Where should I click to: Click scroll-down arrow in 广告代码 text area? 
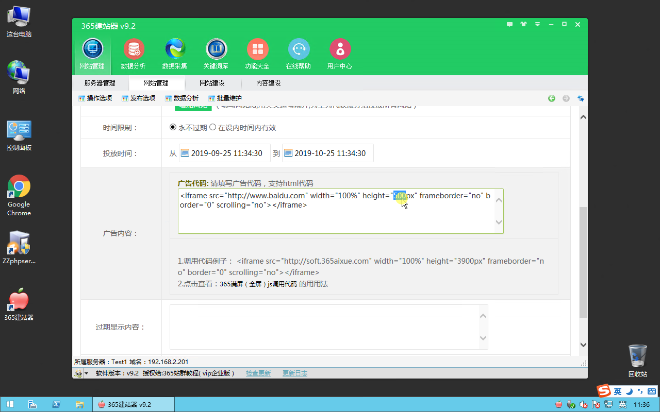tap(499, 222)
